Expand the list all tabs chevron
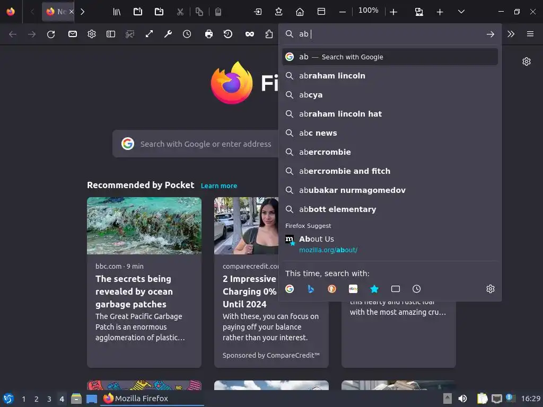 [x=461, y=12]
